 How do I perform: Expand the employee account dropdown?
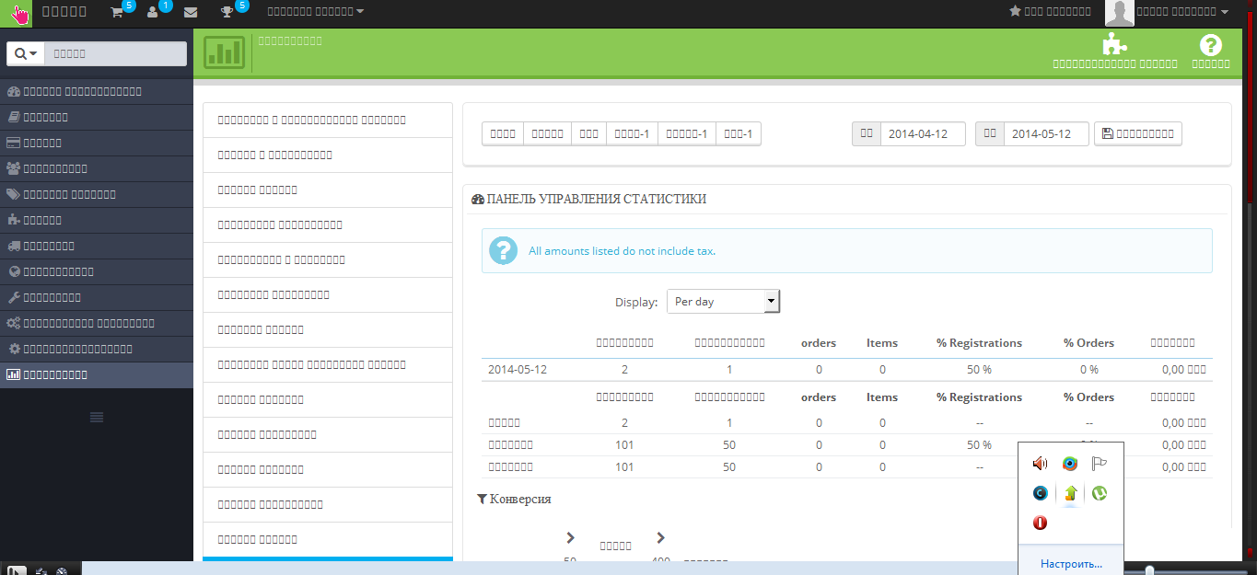click(x=1182, y=11)
